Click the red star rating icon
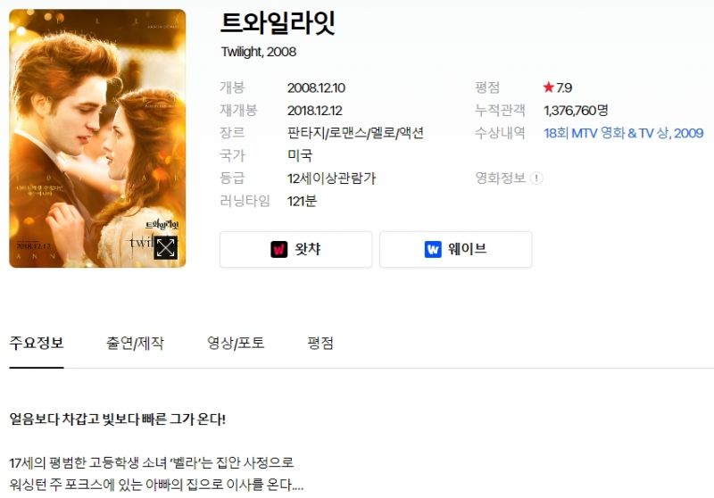Screen dimensions: 714x498 [x=549, y=87]
